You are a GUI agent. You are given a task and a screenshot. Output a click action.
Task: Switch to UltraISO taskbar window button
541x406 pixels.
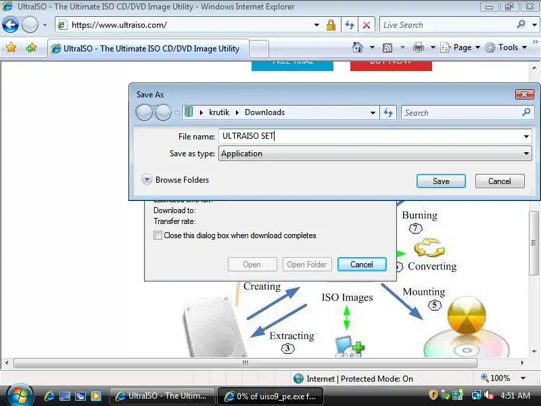pos(162,396)
